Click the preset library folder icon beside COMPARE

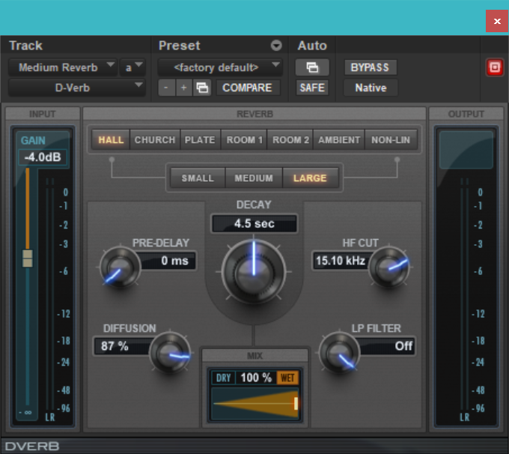(x=202, y=88)
